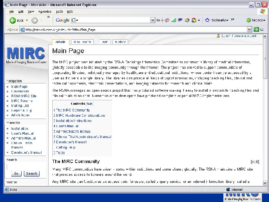Viewport: 269px width, 202px height.
Task: Open the Back button history dropdown
Action: 27,20
